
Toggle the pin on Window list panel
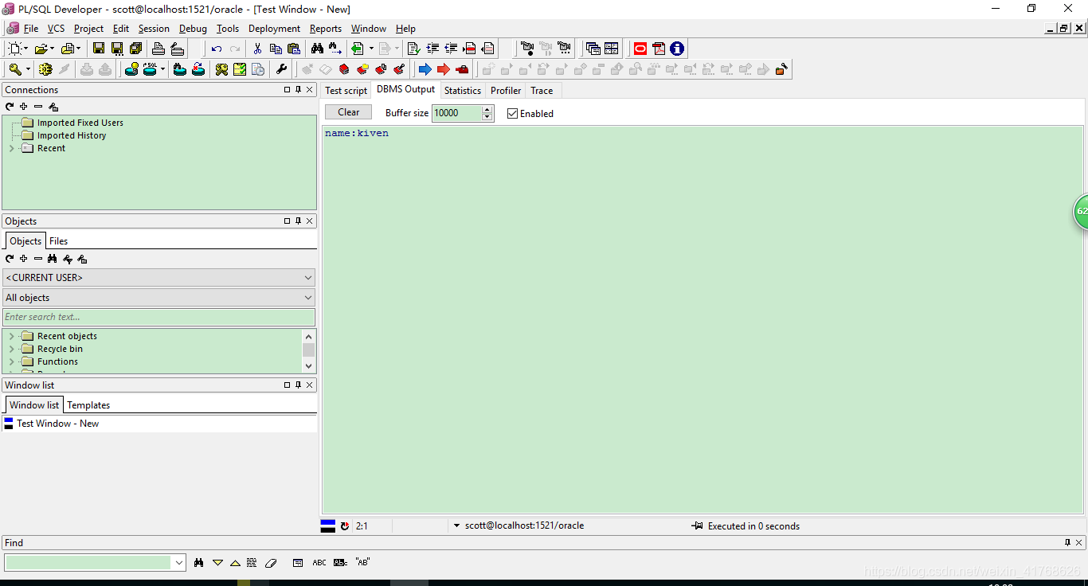click(x=298, y=385)
